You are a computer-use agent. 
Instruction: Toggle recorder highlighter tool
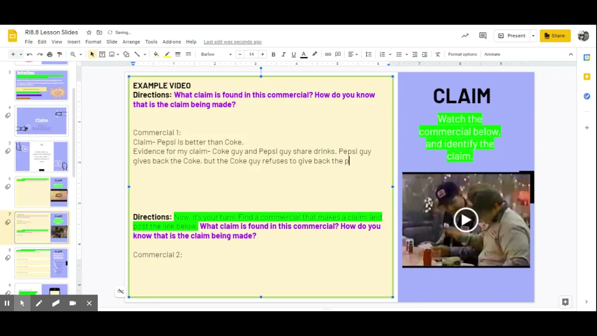(56, 303)
